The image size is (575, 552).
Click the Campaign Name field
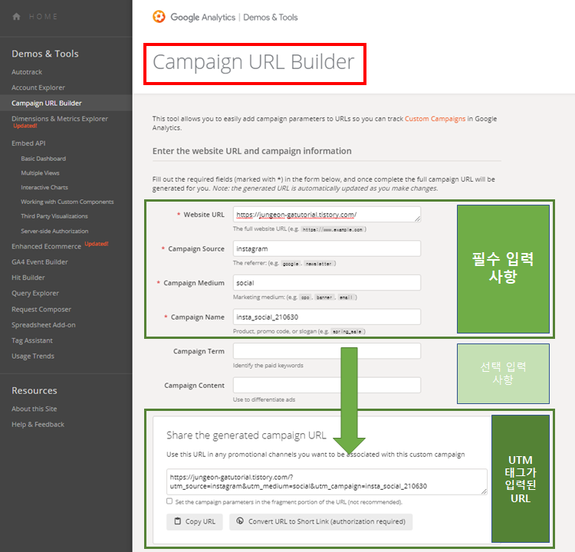pyautogui.click(x=327, y=317)
